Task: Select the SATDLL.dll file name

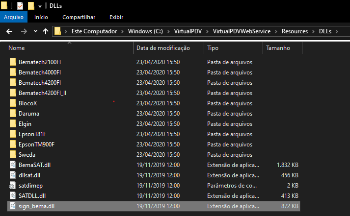Action: 32,196
